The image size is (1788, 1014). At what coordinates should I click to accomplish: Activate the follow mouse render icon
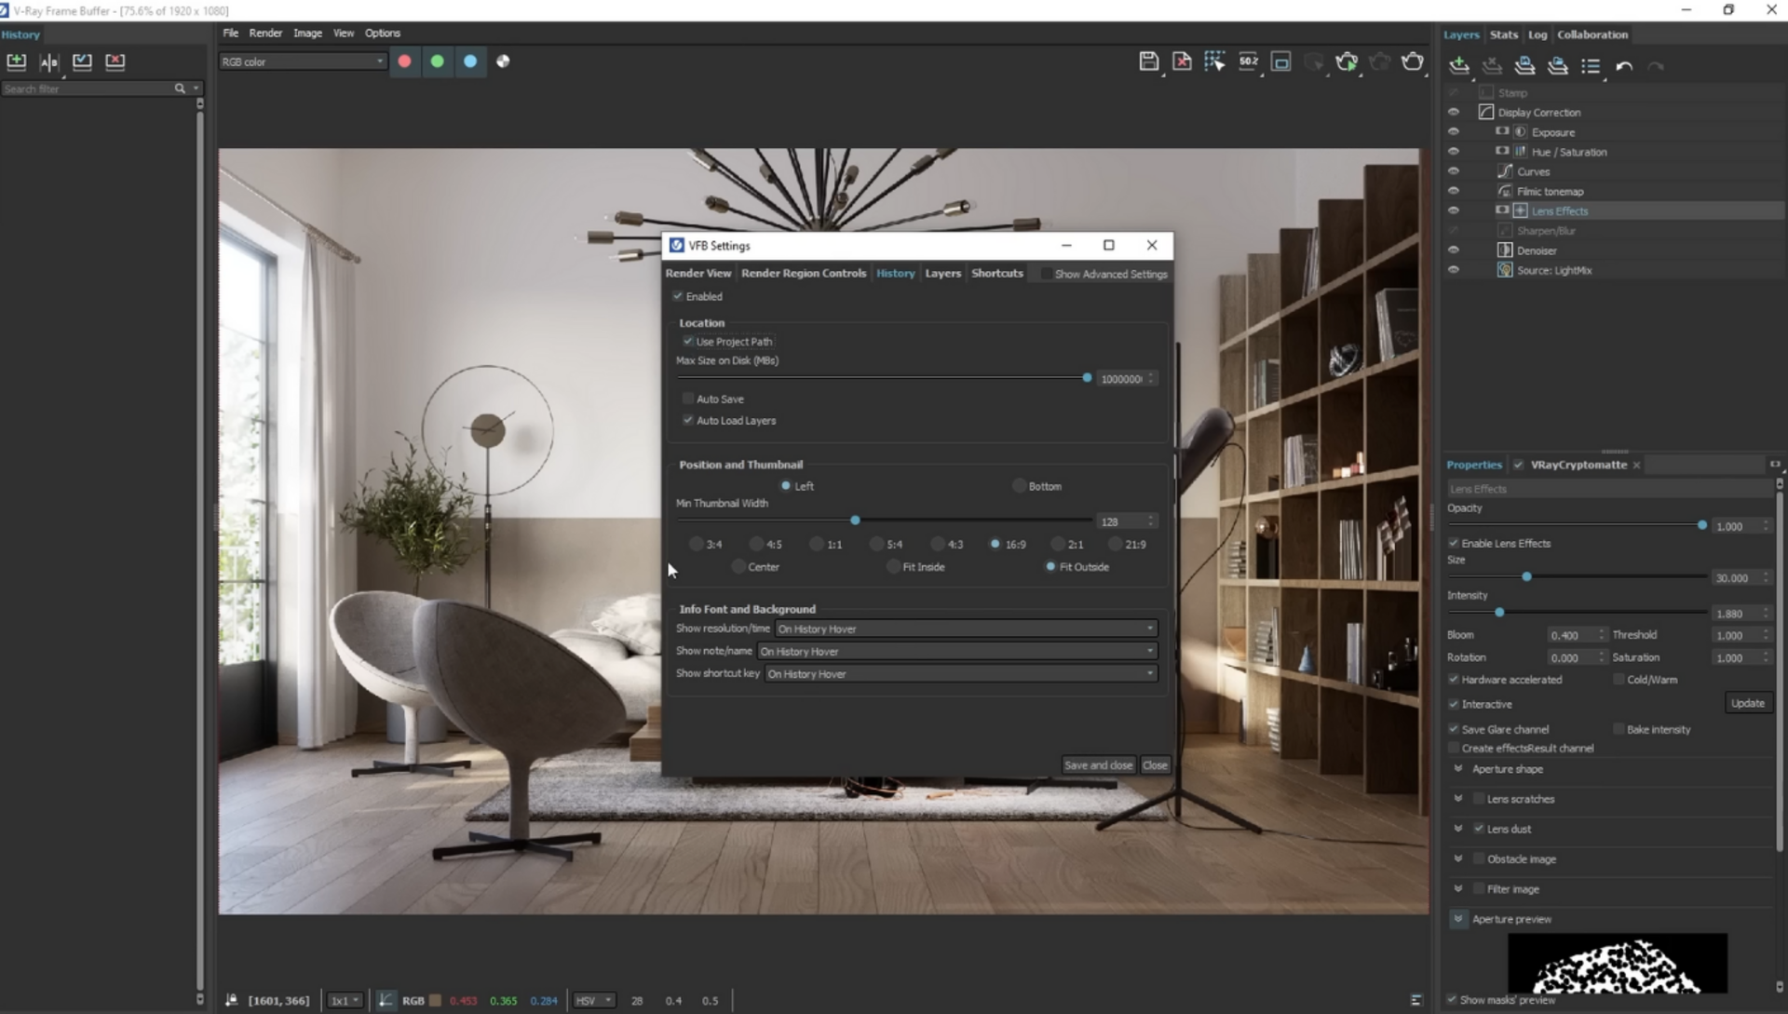[x=1214, y=61]
